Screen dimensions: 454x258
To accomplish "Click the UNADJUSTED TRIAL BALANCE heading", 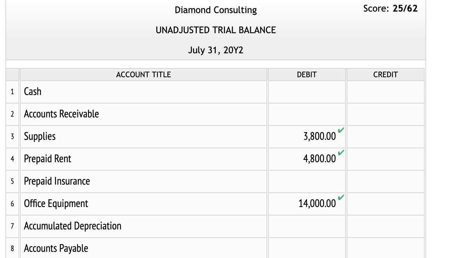I will point(215,30).
